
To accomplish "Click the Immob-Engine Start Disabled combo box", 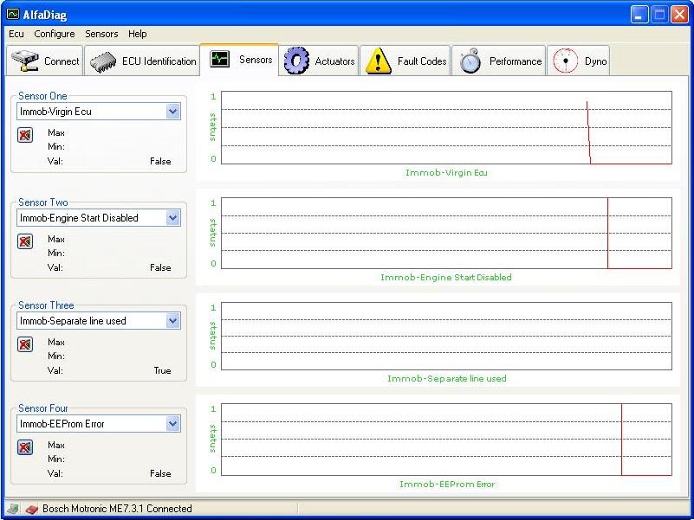I will (99, 217).
